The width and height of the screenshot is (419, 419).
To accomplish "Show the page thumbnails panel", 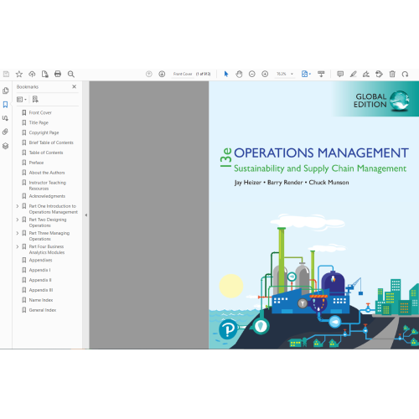I will (x=5, y=91).
